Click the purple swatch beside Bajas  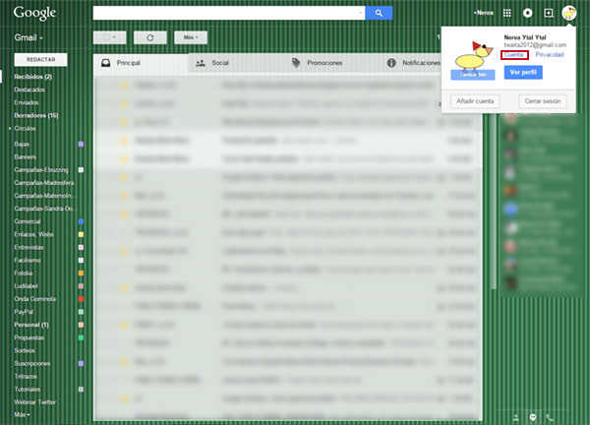point(81,145)
